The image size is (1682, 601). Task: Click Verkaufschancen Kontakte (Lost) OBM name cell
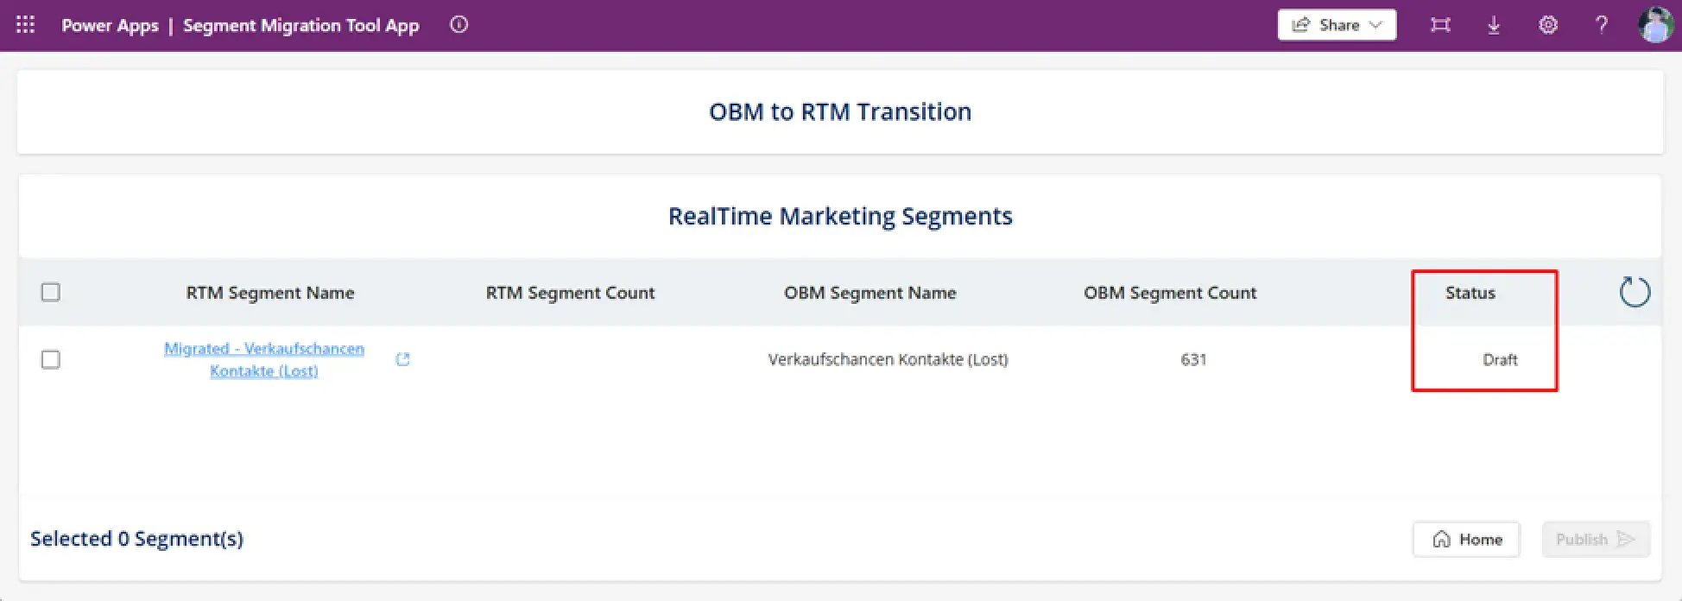pos(888,359)
